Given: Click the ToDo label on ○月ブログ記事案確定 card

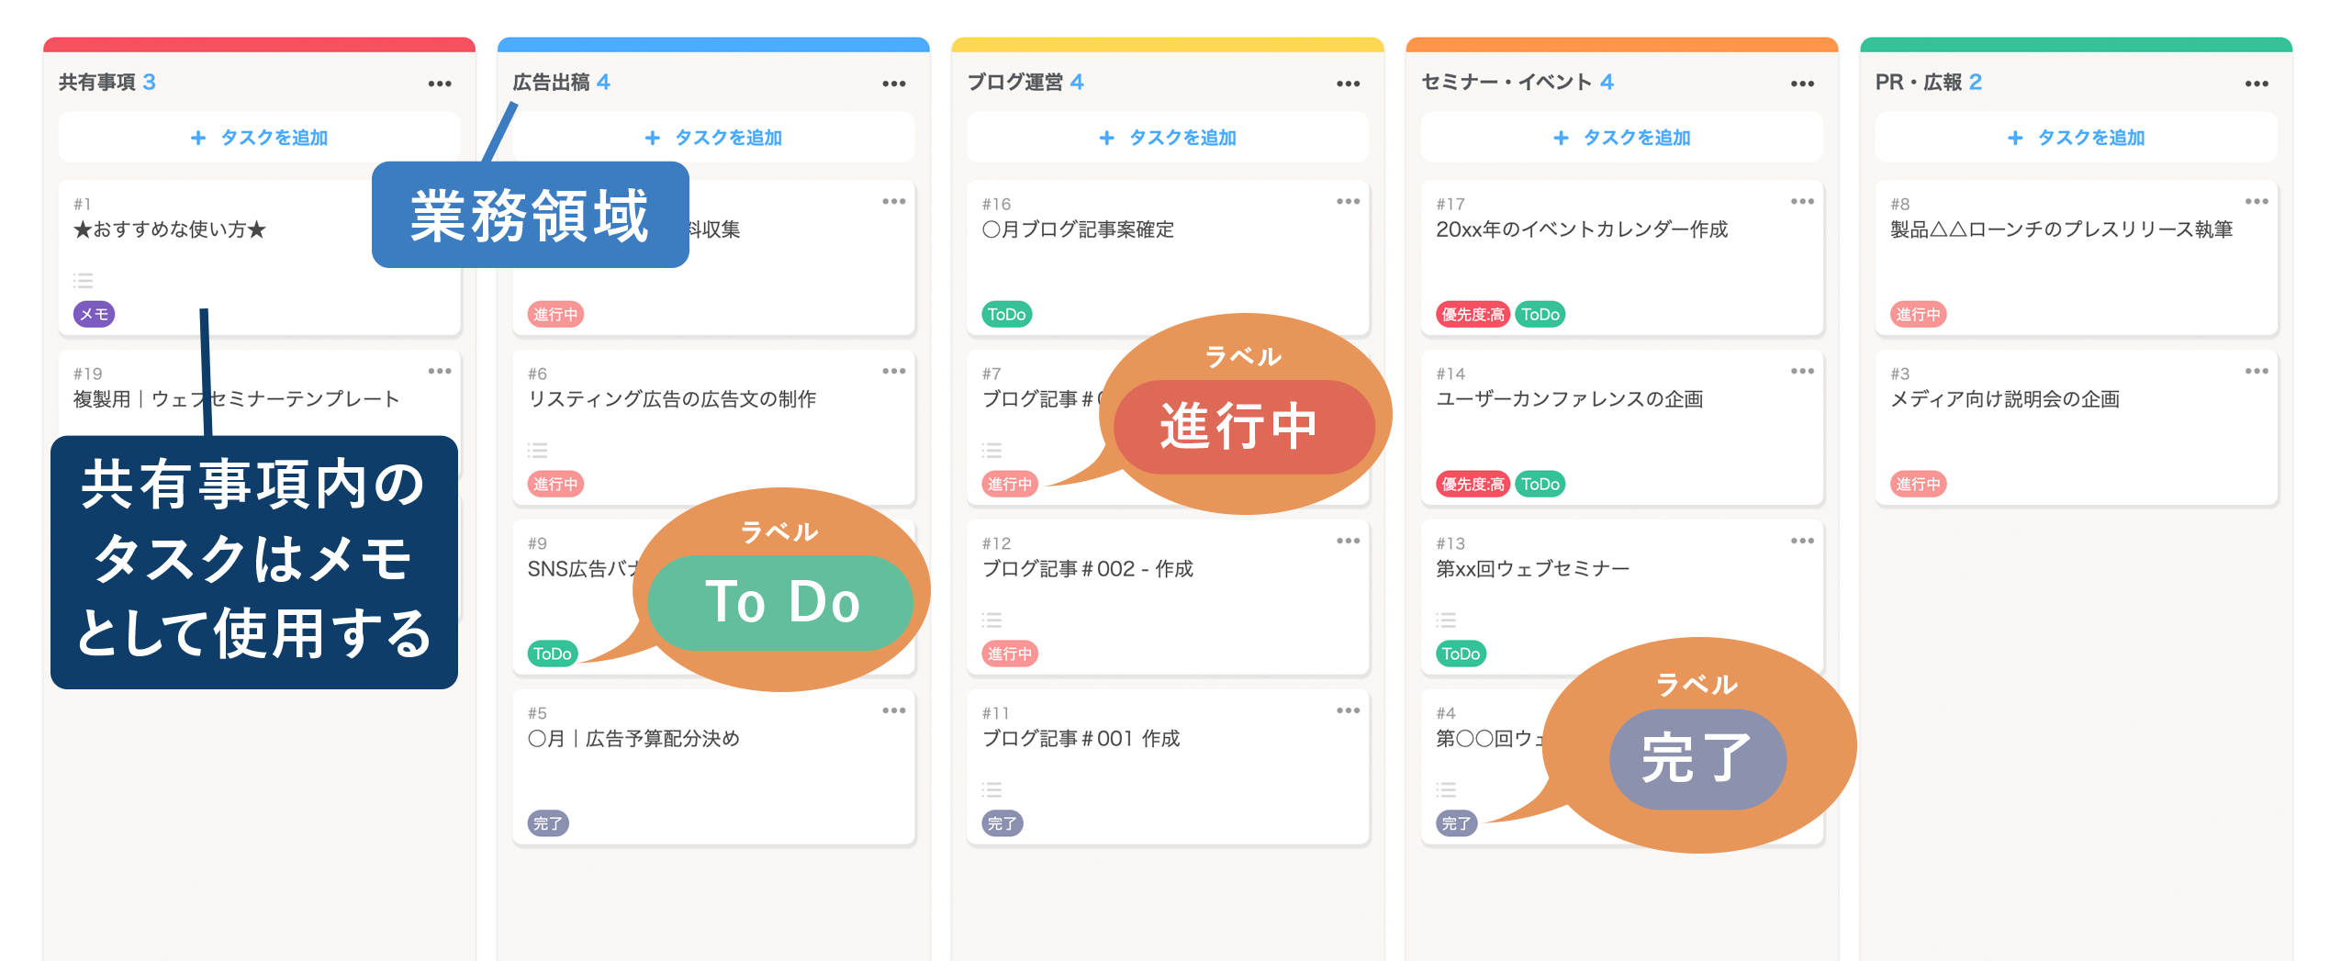Looking at the screenshot, I should 1007,315.
